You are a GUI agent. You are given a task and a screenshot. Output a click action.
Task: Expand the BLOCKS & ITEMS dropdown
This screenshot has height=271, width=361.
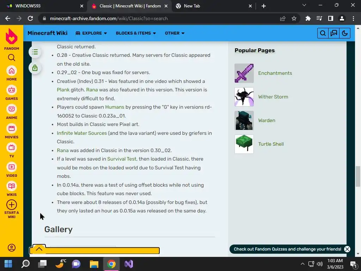[136, 33]
